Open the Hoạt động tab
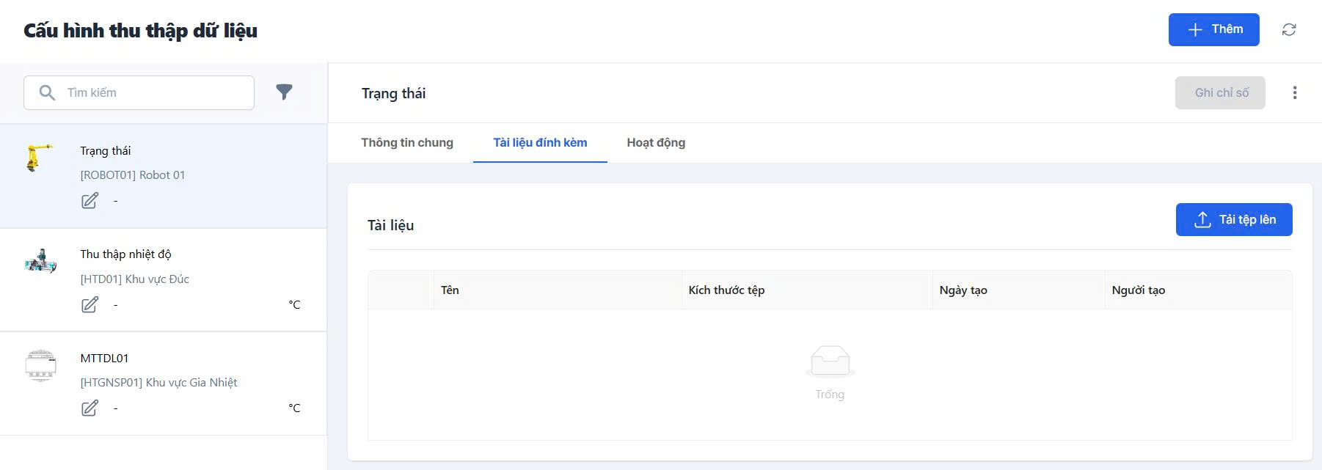This screenshot has width=1322, height=470. point(656,143)
